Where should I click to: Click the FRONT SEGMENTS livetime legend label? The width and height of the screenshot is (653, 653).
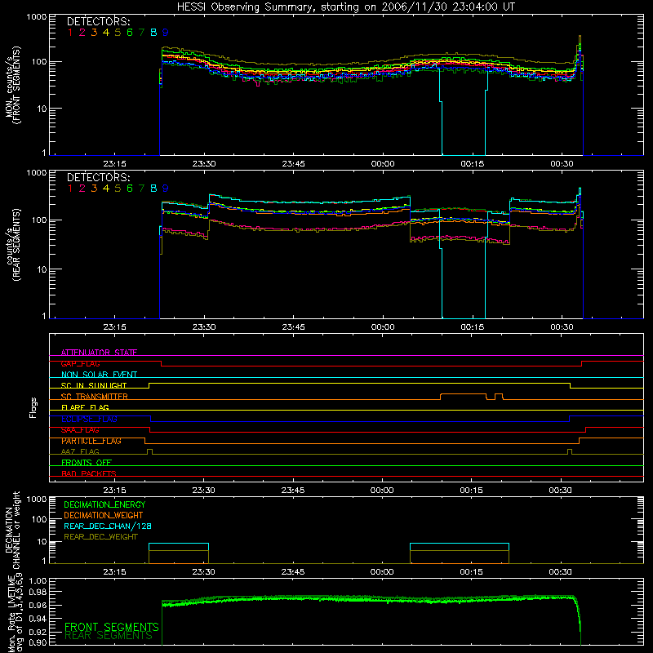click(112, 627)
